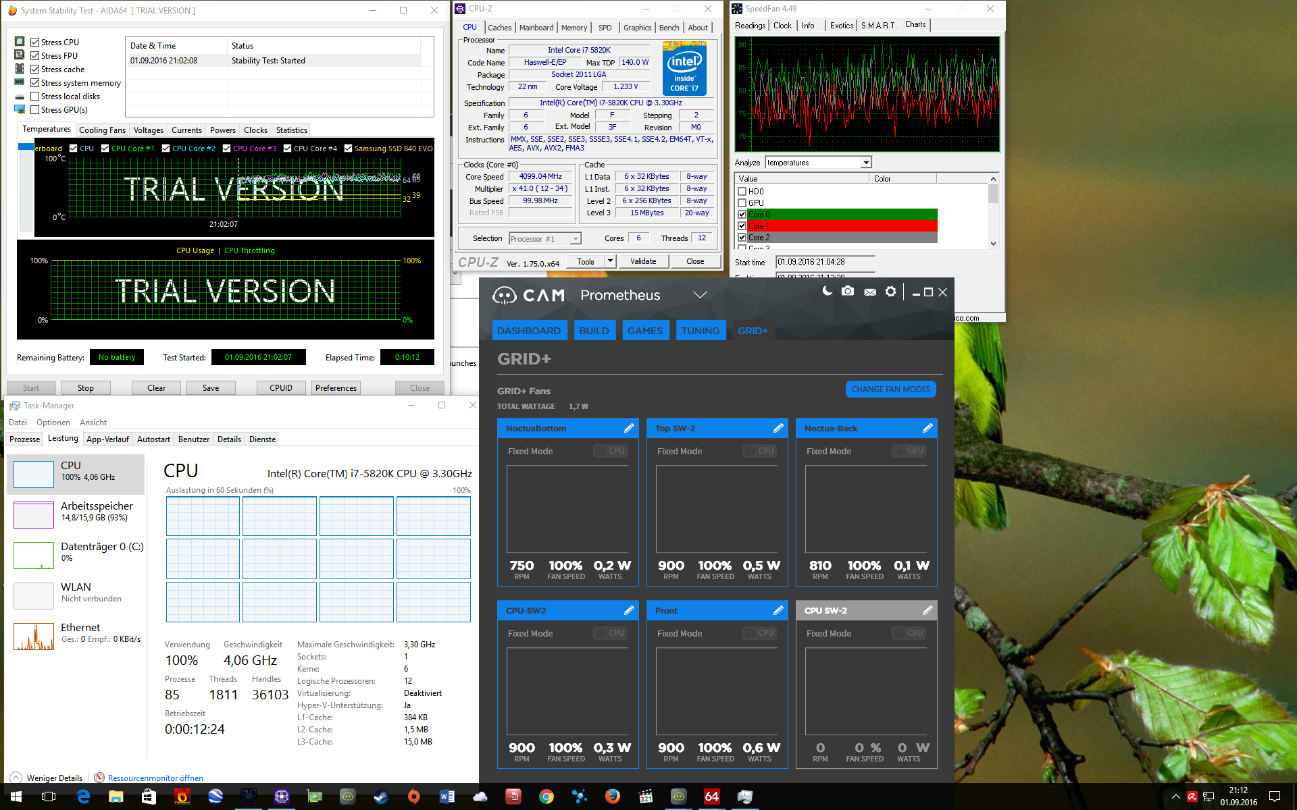Image resolution: width=1297 pixels, height=810 pixels.
Task: Open CAM mail message icon
Action: 870,292
